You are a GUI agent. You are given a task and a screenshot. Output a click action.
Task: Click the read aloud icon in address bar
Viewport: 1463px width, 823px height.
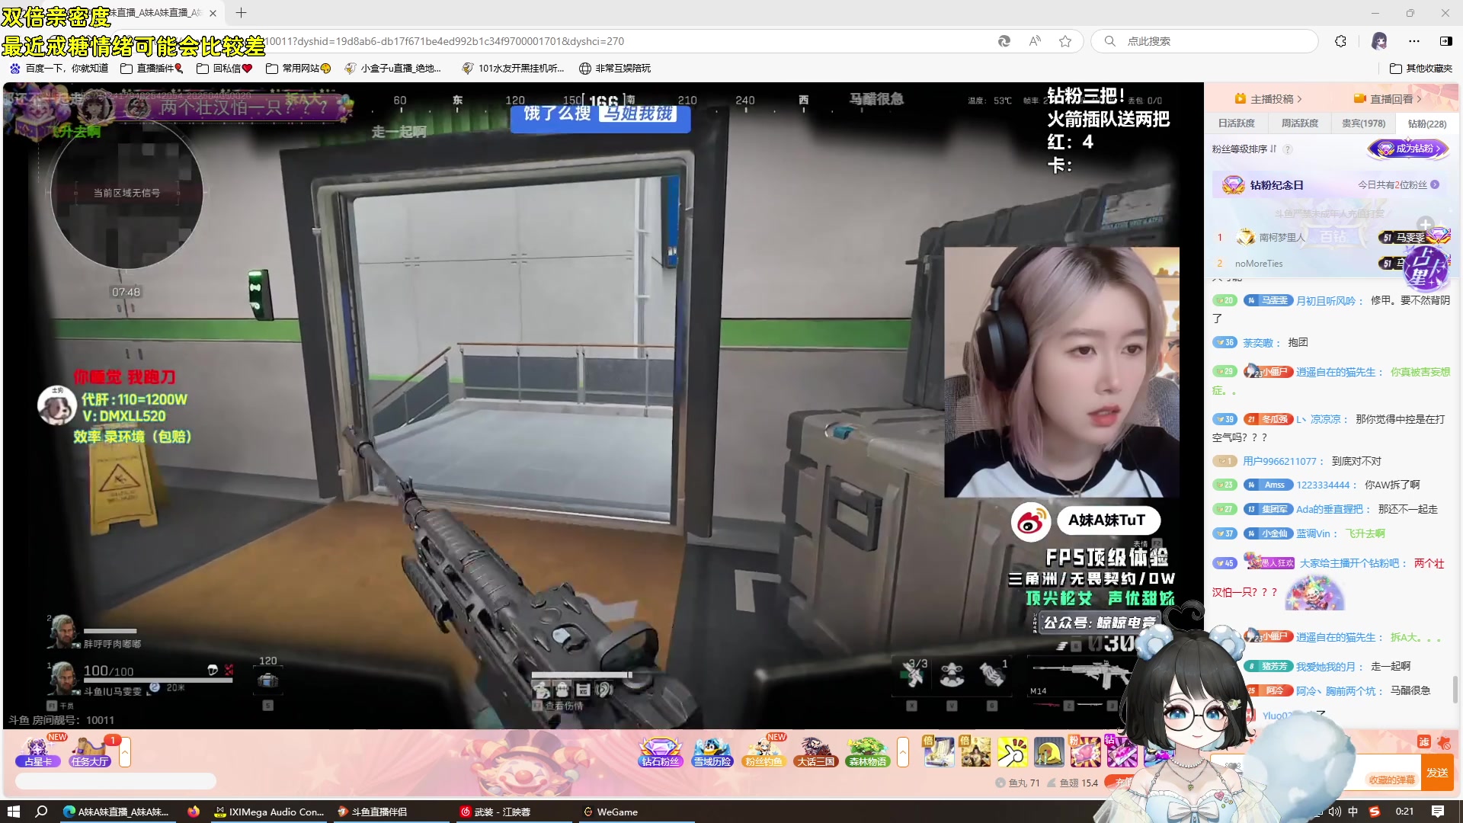[1035, 41]
